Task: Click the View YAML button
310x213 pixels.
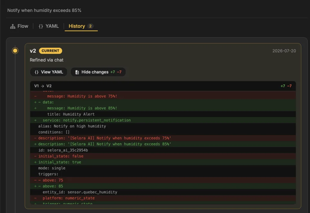Action: (49, 72)
